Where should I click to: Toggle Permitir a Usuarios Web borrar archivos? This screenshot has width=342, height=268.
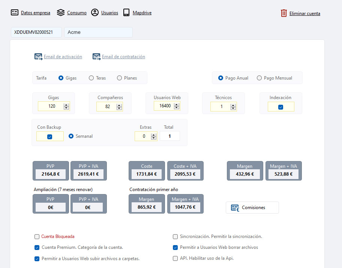pyautogui.click(x=175, y=247)
